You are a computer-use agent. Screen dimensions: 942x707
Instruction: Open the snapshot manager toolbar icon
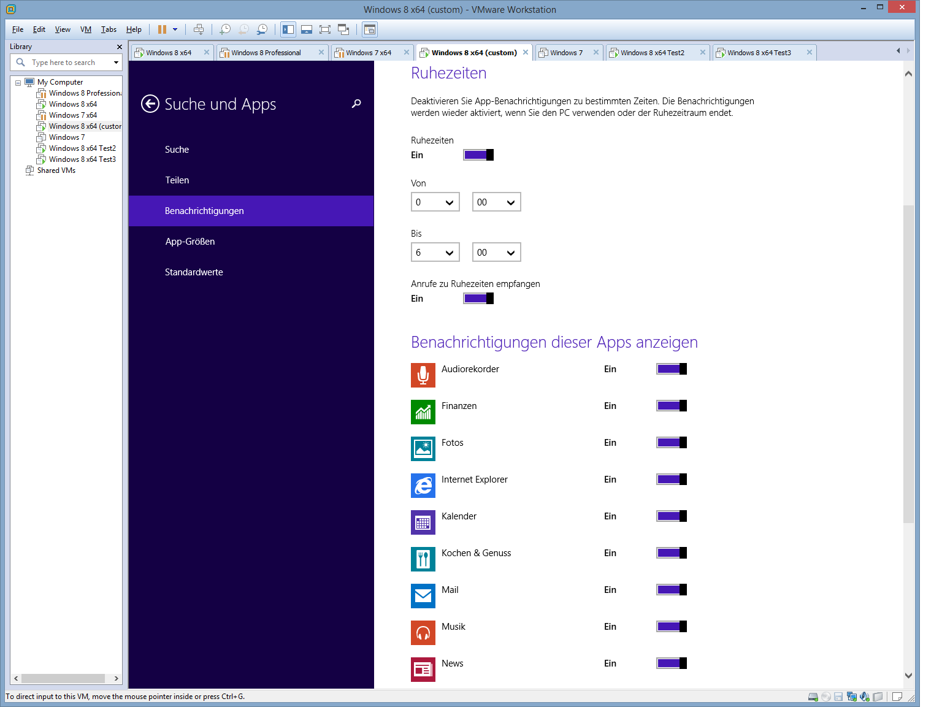(x=262, y=29)
